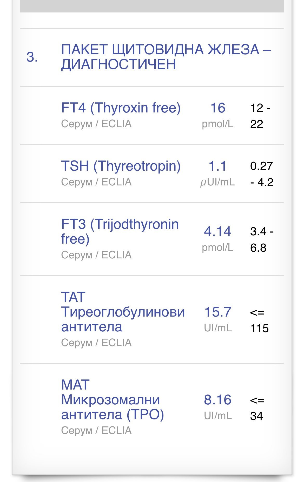Click the MAT reference limit <= 34
The height and width of the screenshot is (482, 304).
pos(257,408)
